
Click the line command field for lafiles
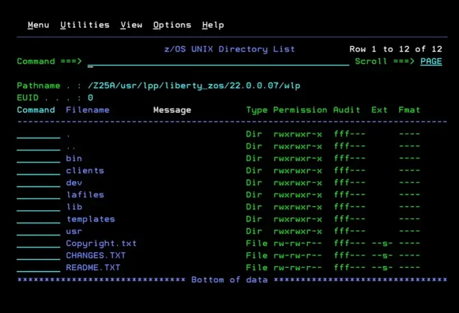[39, 195]
